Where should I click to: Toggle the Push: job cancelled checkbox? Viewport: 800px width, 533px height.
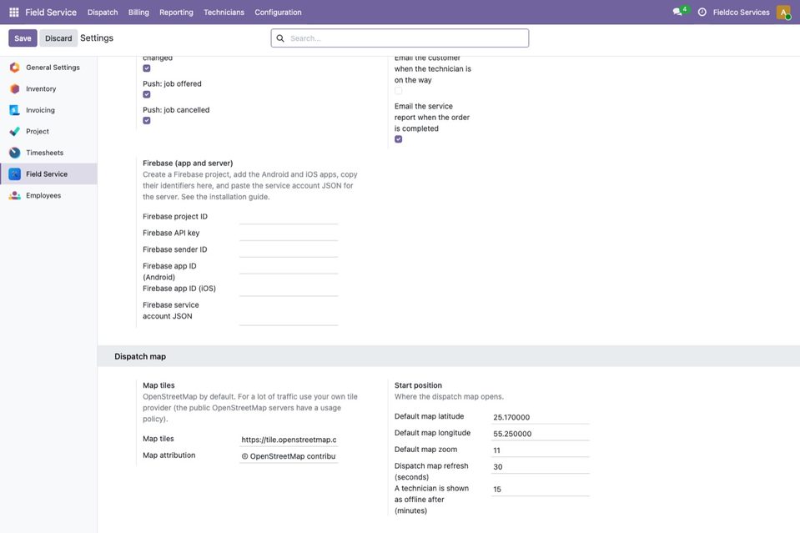[x=147, y=120]
